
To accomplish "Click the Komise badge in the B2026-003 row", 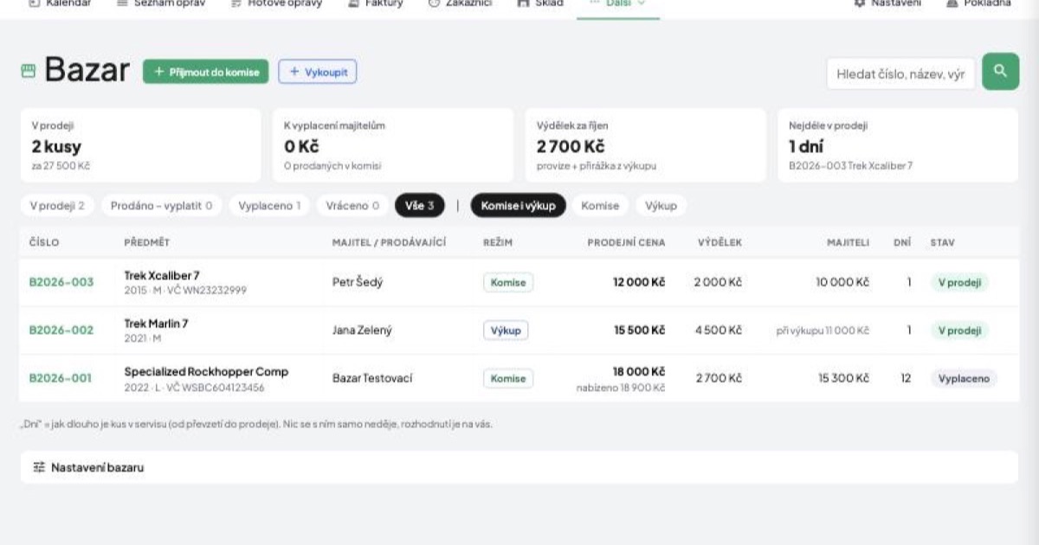I will 508,282.
